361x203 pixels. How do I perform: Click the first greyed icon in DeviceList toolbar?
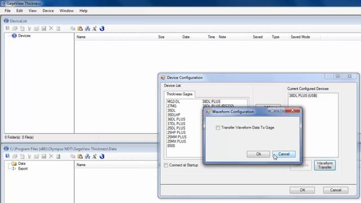point(7,28)
